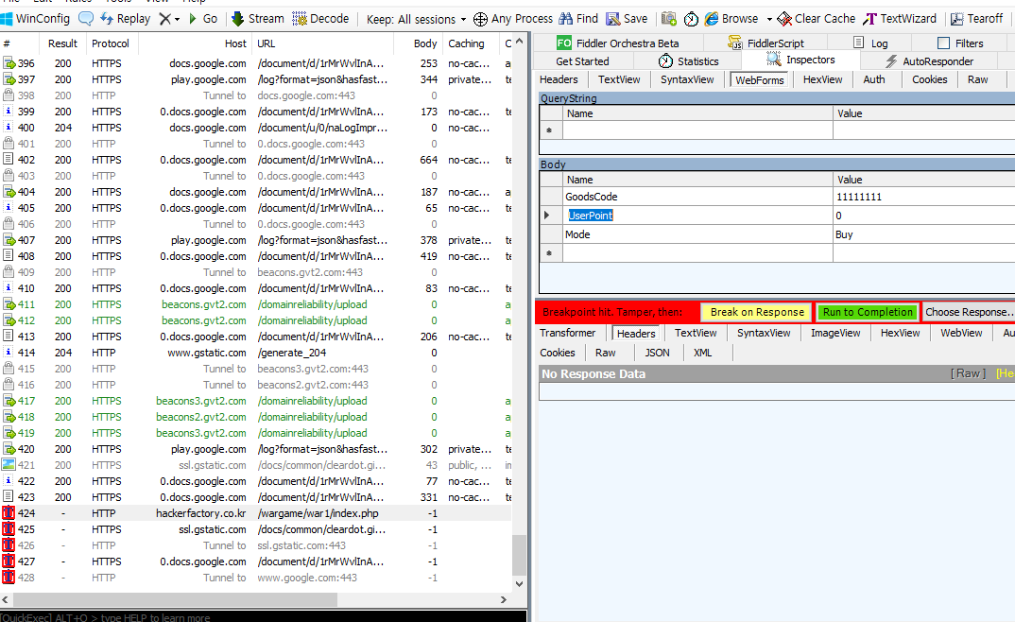Click the Save toolbar button

[627, 19]
